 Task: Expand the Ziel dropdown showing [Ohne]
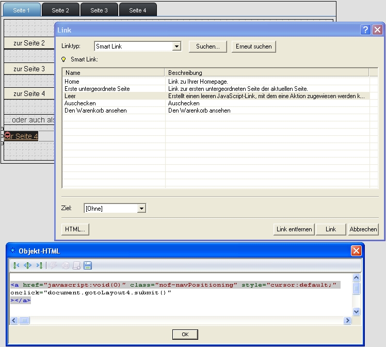141,209
